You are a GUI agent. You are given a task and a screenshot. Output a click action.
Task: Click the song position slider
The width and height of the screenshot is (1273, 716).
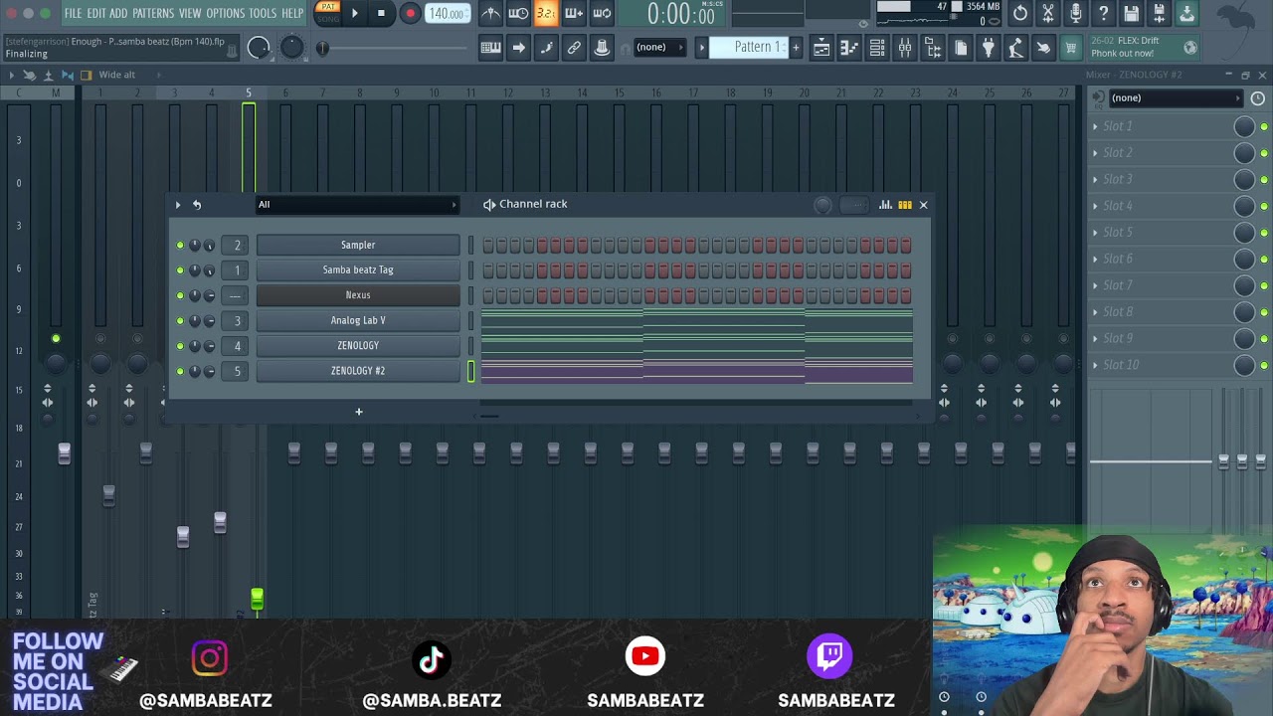click(393, 47)
